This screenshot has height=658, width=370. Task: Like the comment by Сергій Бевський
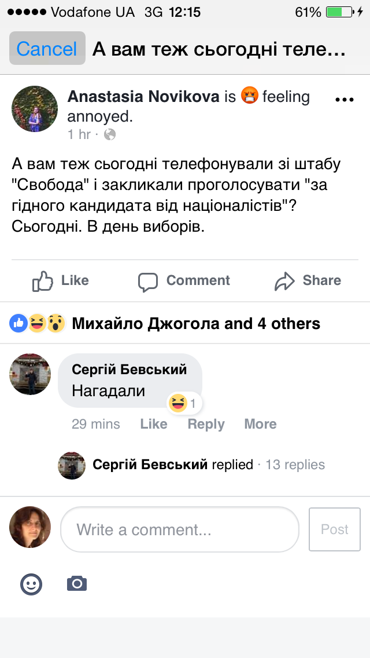[x=154, y=424]
